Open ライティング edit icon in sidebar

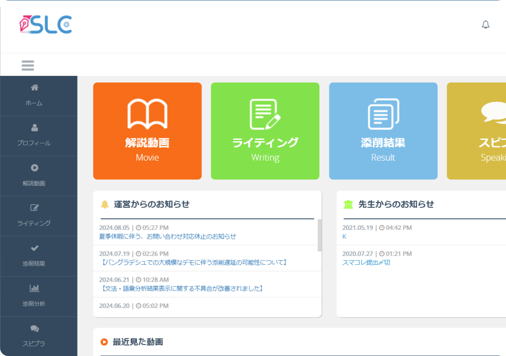(x=34, y=208)
